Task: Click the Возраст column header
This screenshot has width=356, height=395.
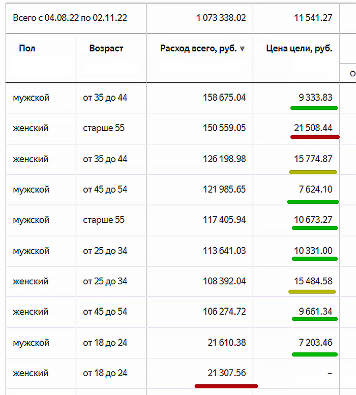Action: click(x=106, y=49)
